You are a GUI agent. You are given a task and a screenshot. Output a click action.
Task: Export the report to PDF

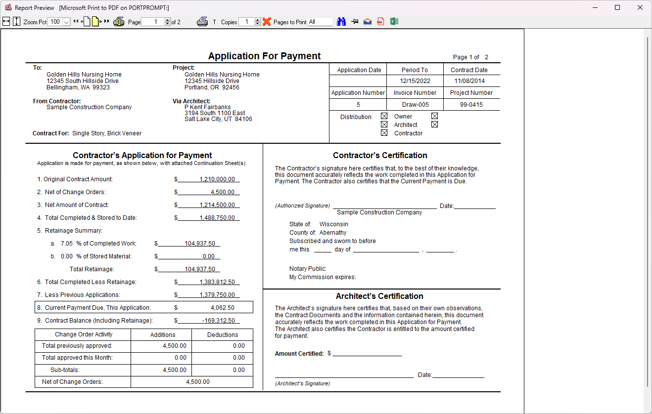tap(380, 21)
